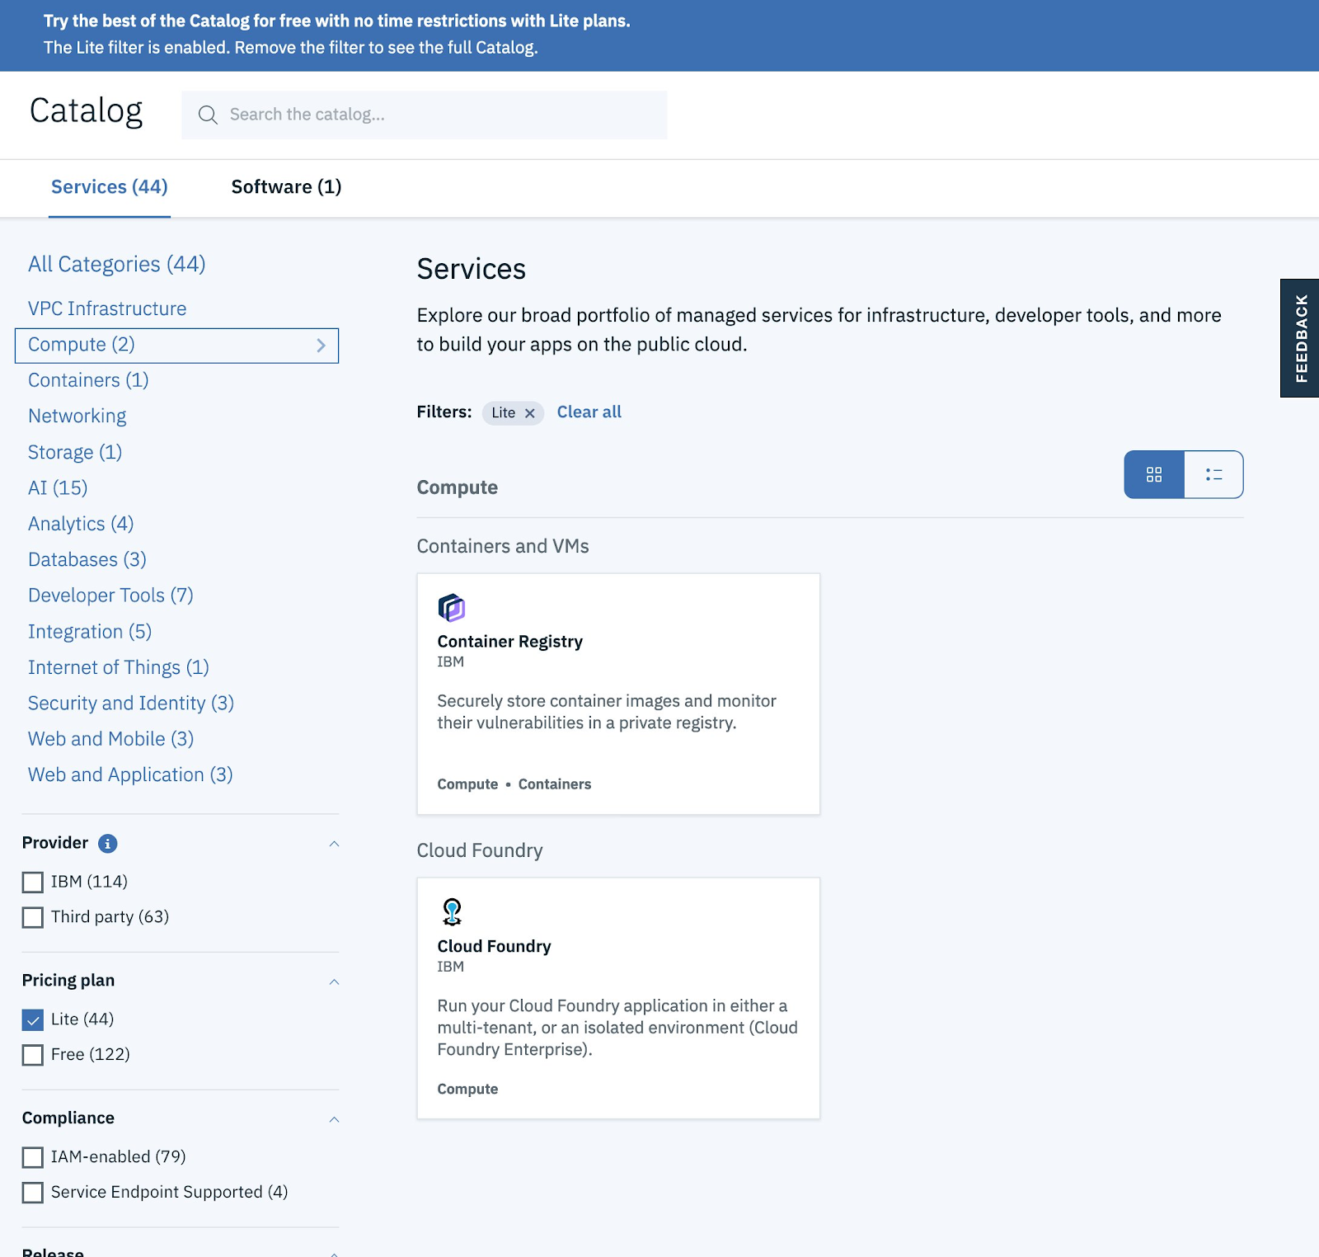This screenshot has width=1319, height=1257.
Task: Select the Internet of Things (1) category
Action: point(119,667)
